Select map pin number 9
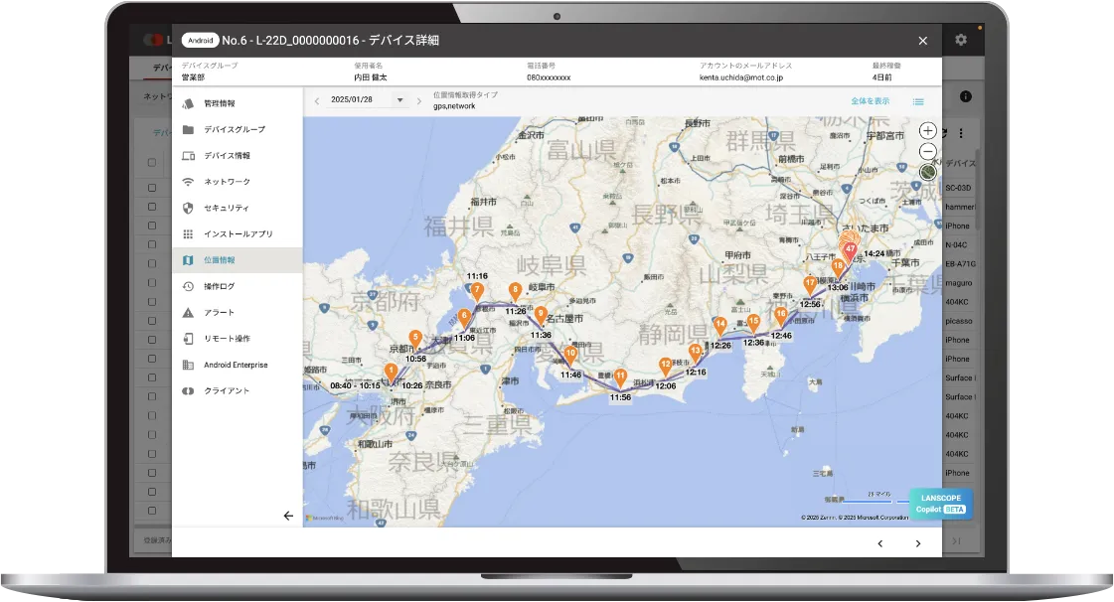The image size is (1114, 602). 541,316
